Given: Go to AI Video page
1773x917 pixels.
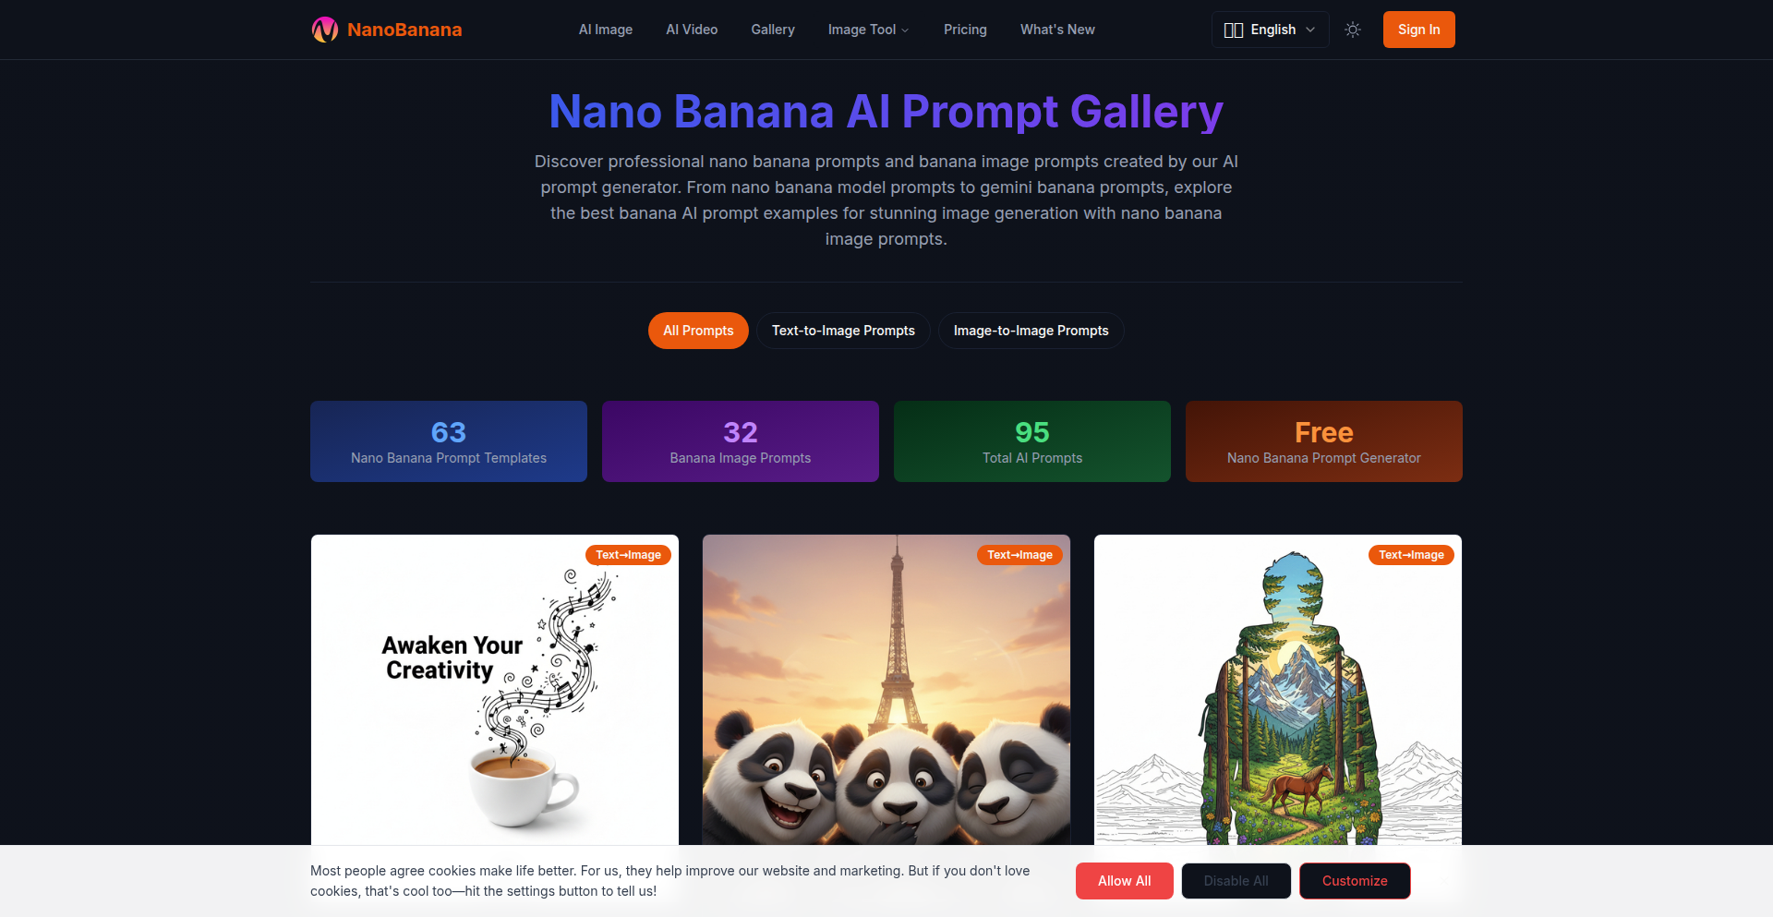Looking at the screenshot, I should (692, 30).
